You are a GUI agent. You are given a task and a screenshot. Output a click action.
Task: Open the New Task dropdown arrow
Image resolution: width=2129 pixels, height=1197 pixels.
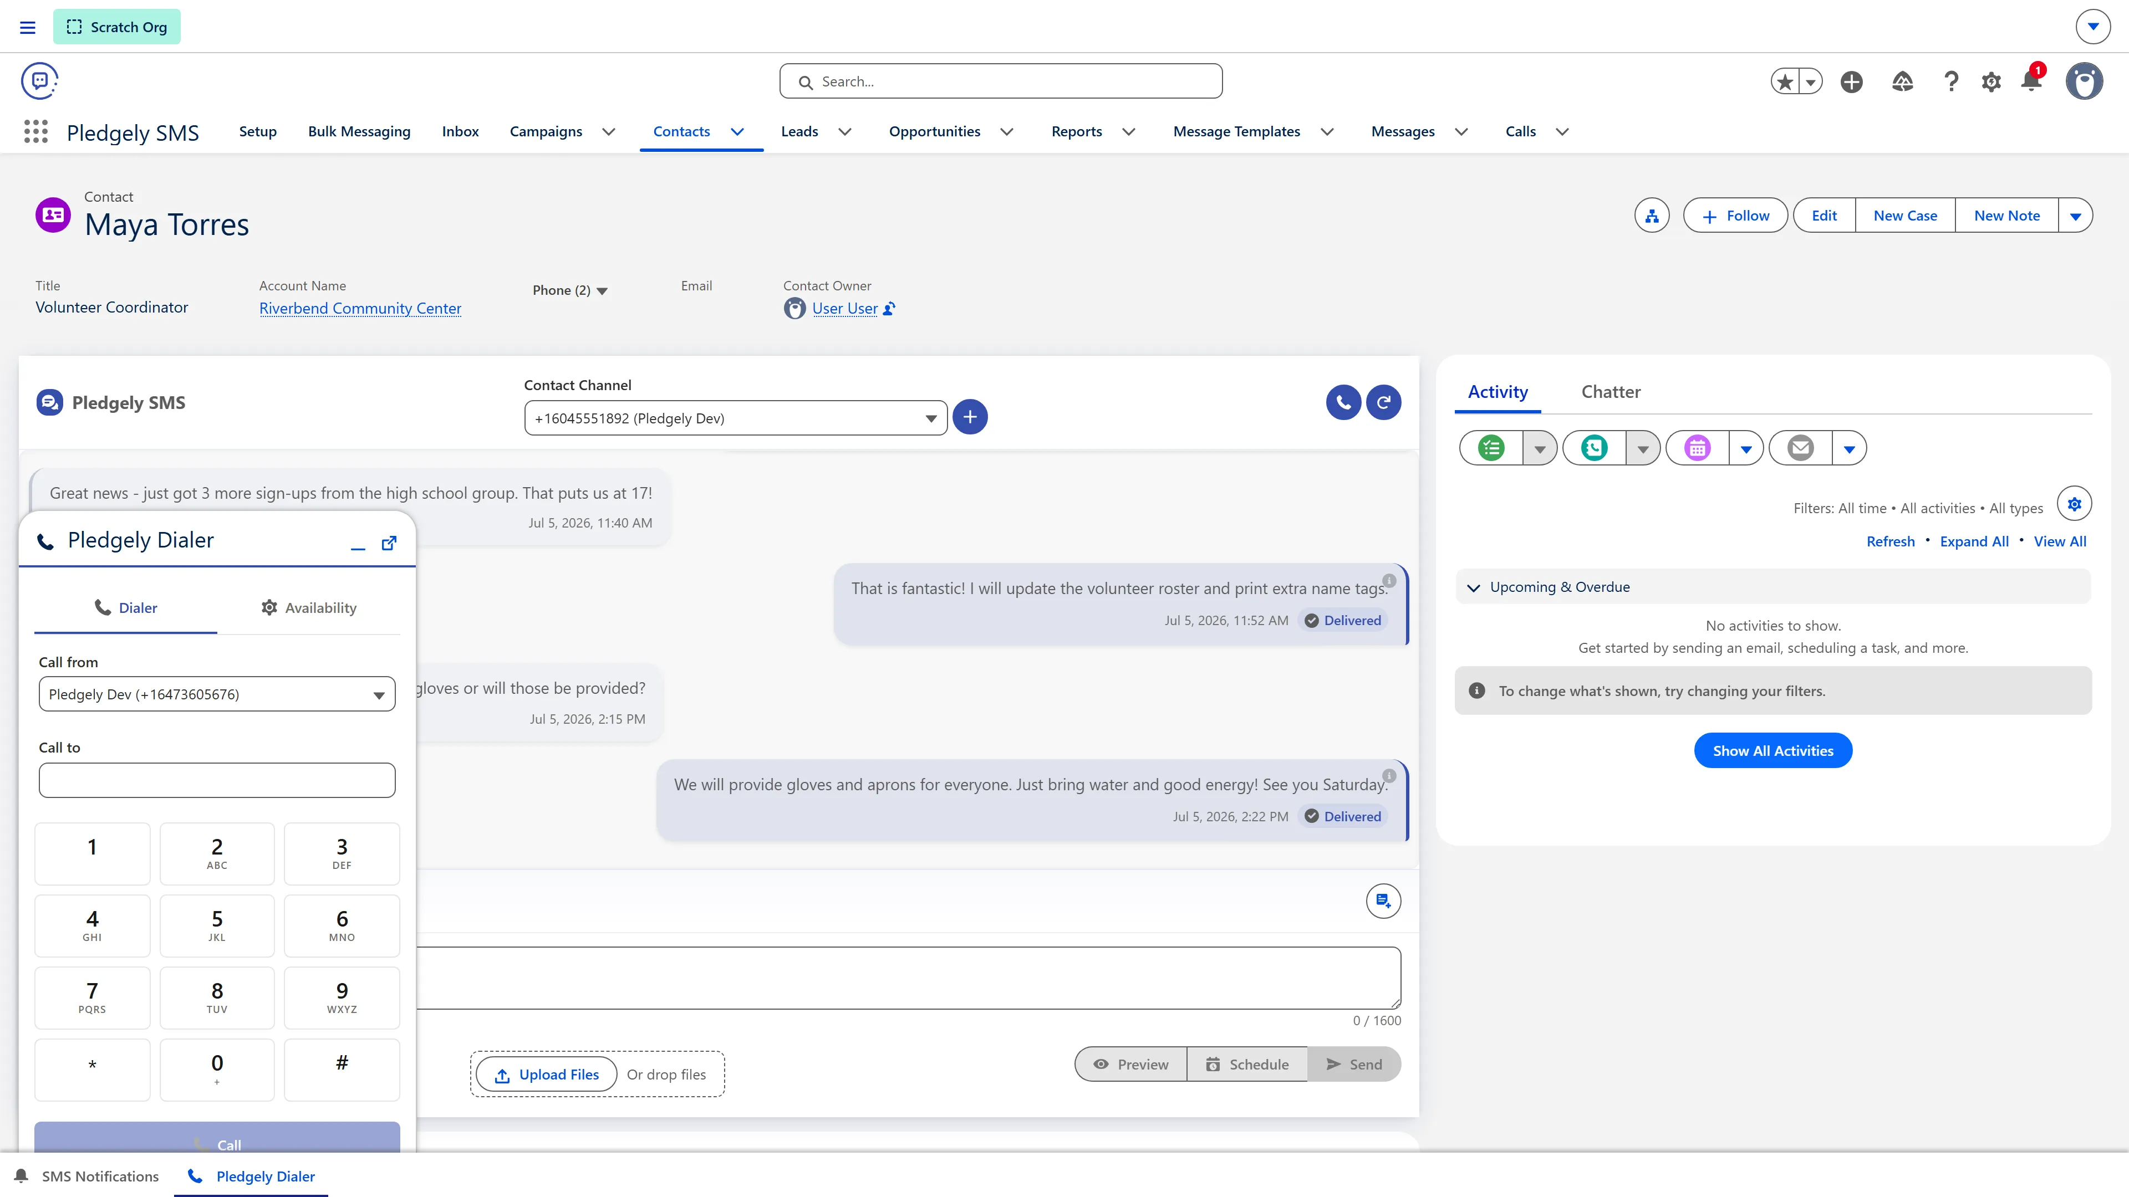coord(1540,448)
